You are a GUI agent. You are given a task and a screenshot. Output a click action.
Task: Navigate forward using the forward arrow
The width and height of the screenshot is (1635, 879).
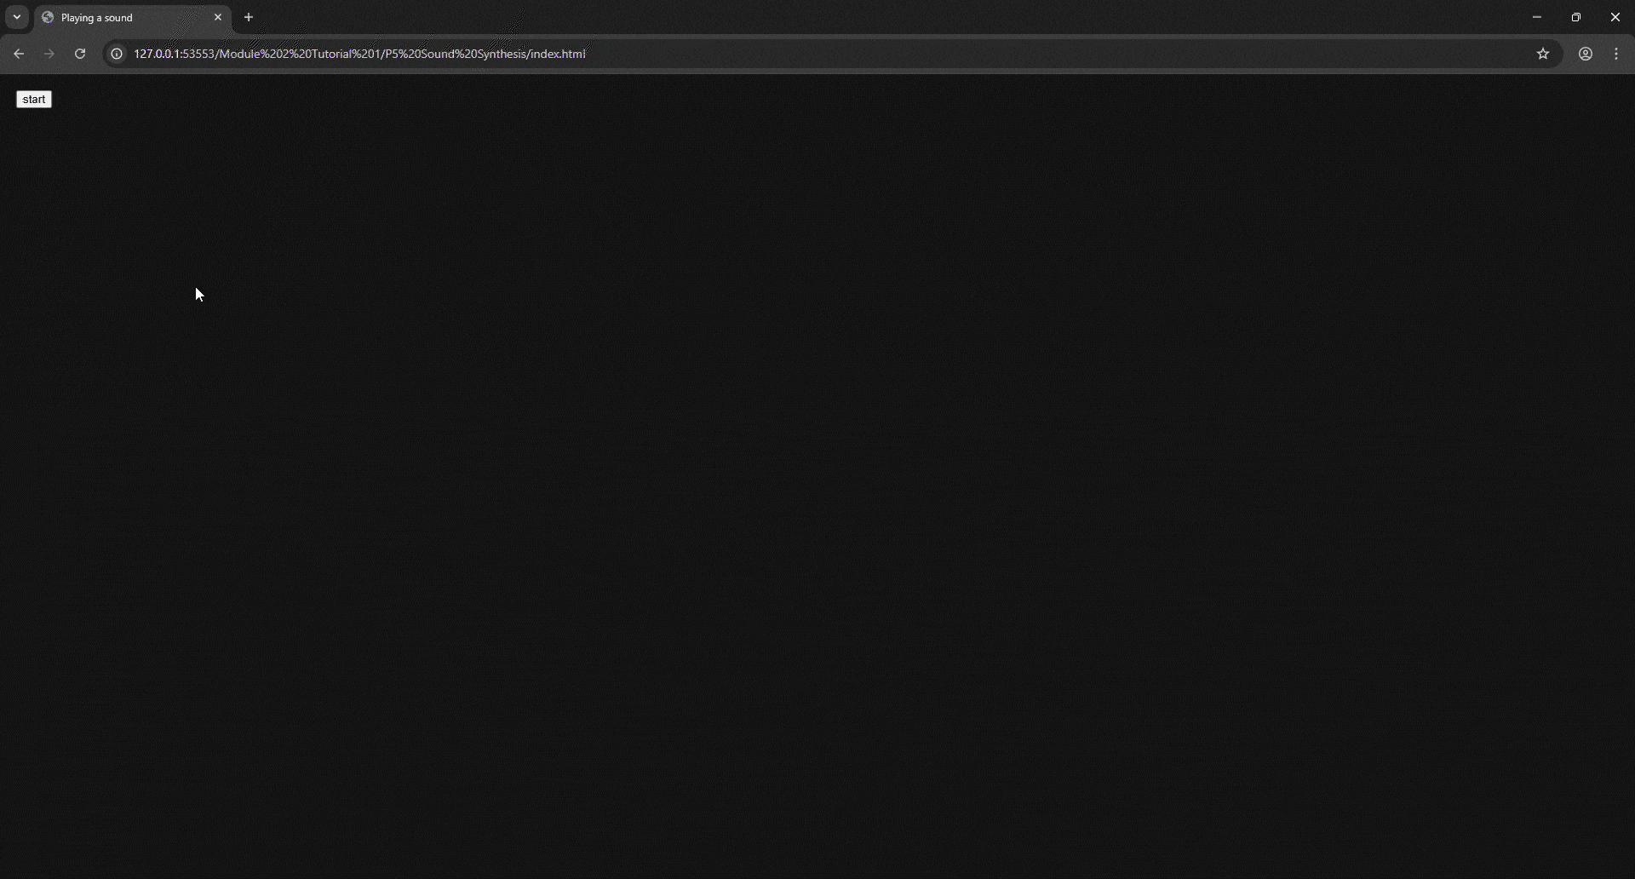[49, 53]
